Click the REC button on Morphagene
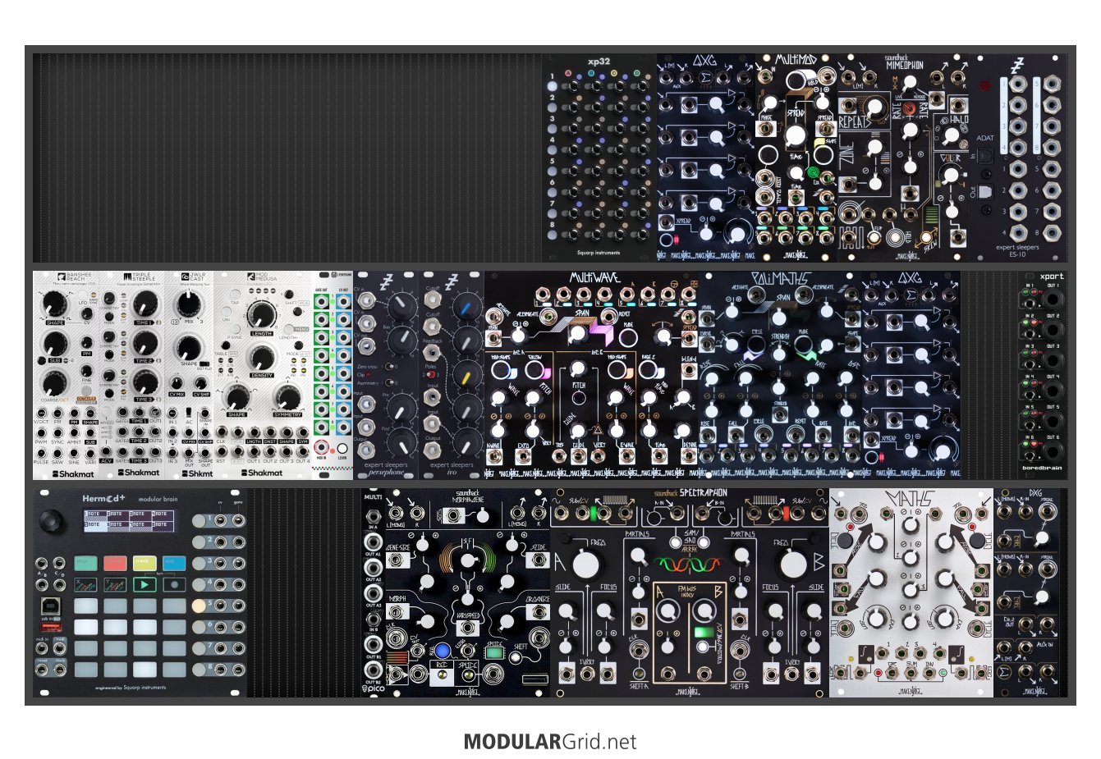1101x759 pixels. [441, 676]
